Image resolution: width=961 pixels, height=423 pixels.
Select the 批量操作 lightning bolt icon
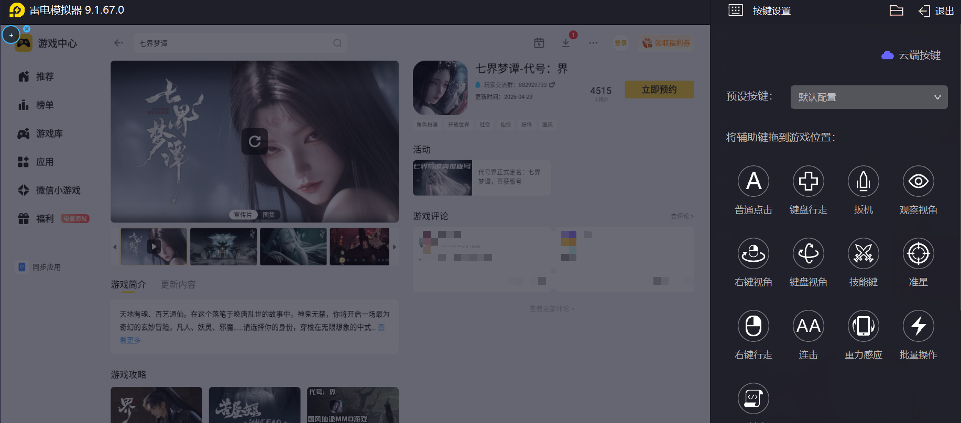point(918,326)
